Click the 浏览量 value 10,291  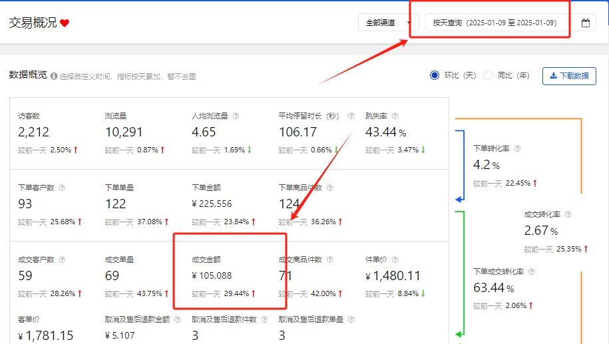(x=124, y=132)
